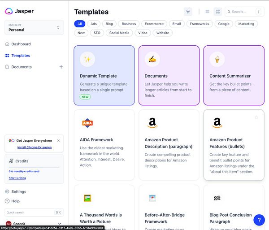This screenshot has height=230, width=269.
Task: Open the Dynamic Template card title
Action: pos(98,76)
